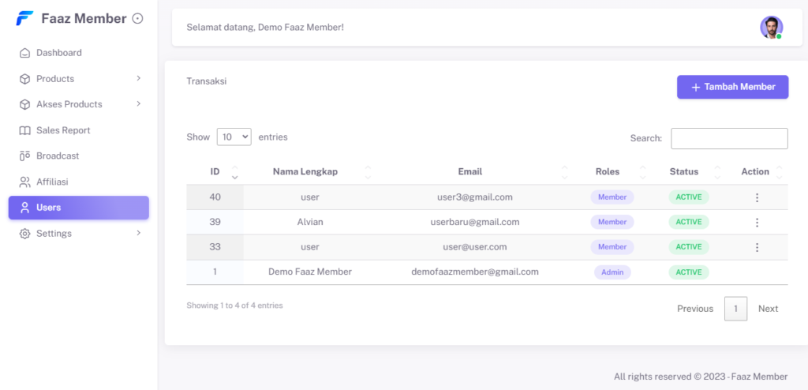808x390 pixels.
Task: Open the Dashboard home icon
Action: (24, 53)
